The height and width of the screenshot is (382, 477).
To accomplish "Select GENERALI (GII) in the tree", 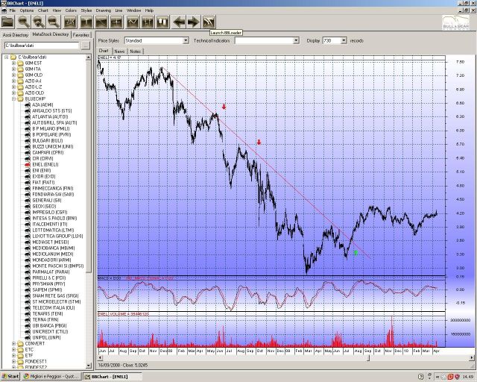I will (46, 201).
